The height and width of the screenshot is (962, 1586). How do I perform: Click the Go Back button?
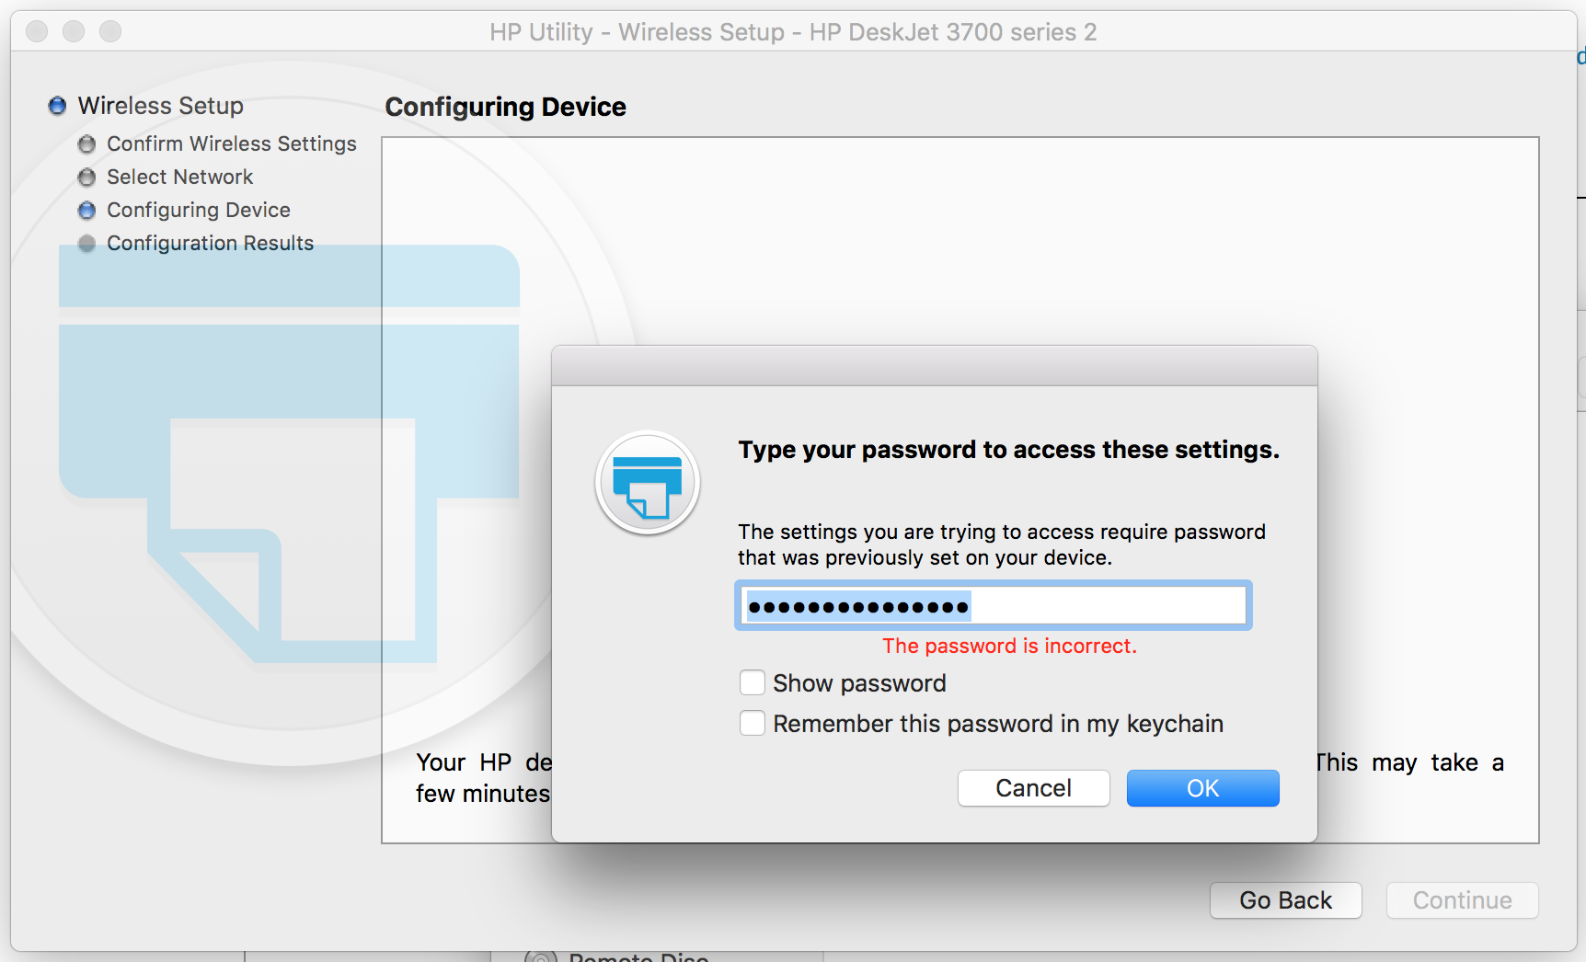(x=1285, y=900)
